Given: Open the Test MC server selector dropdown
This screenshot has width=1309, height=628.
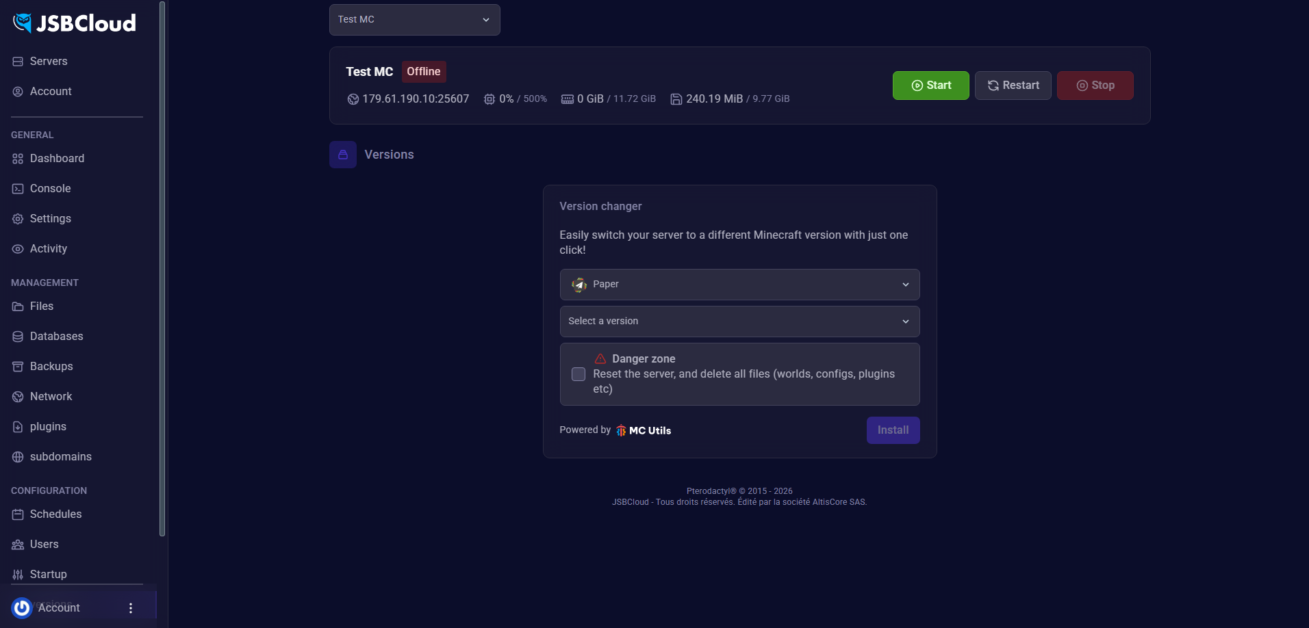Looking at the screenshot, I should 414,20.
